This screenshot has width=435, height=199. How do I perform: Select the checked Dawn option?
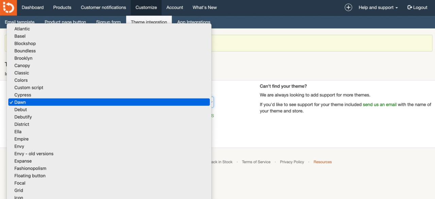point(109,102)
